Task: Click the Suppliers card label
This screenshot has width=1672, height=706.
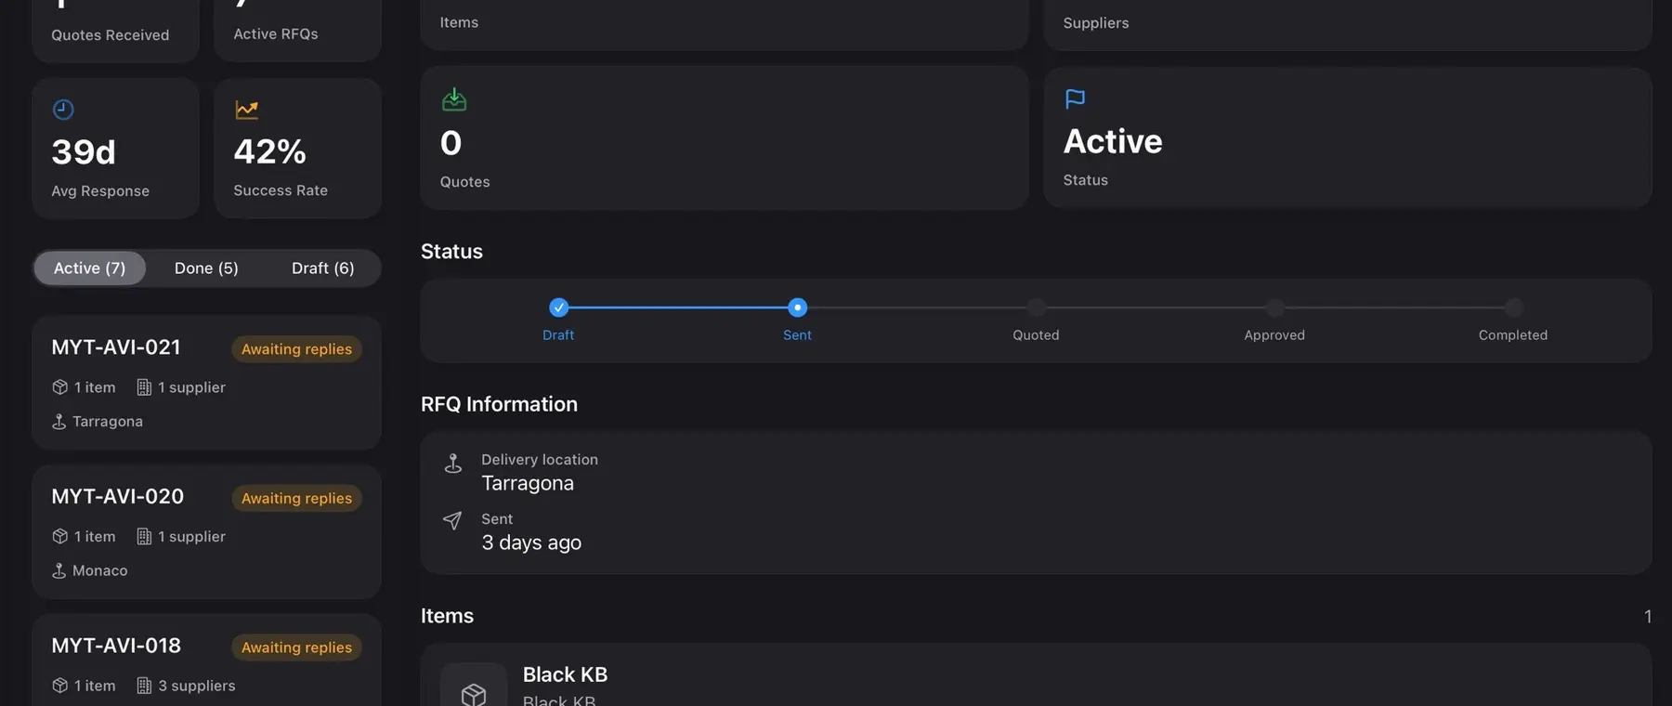Action: (1096, 22)
